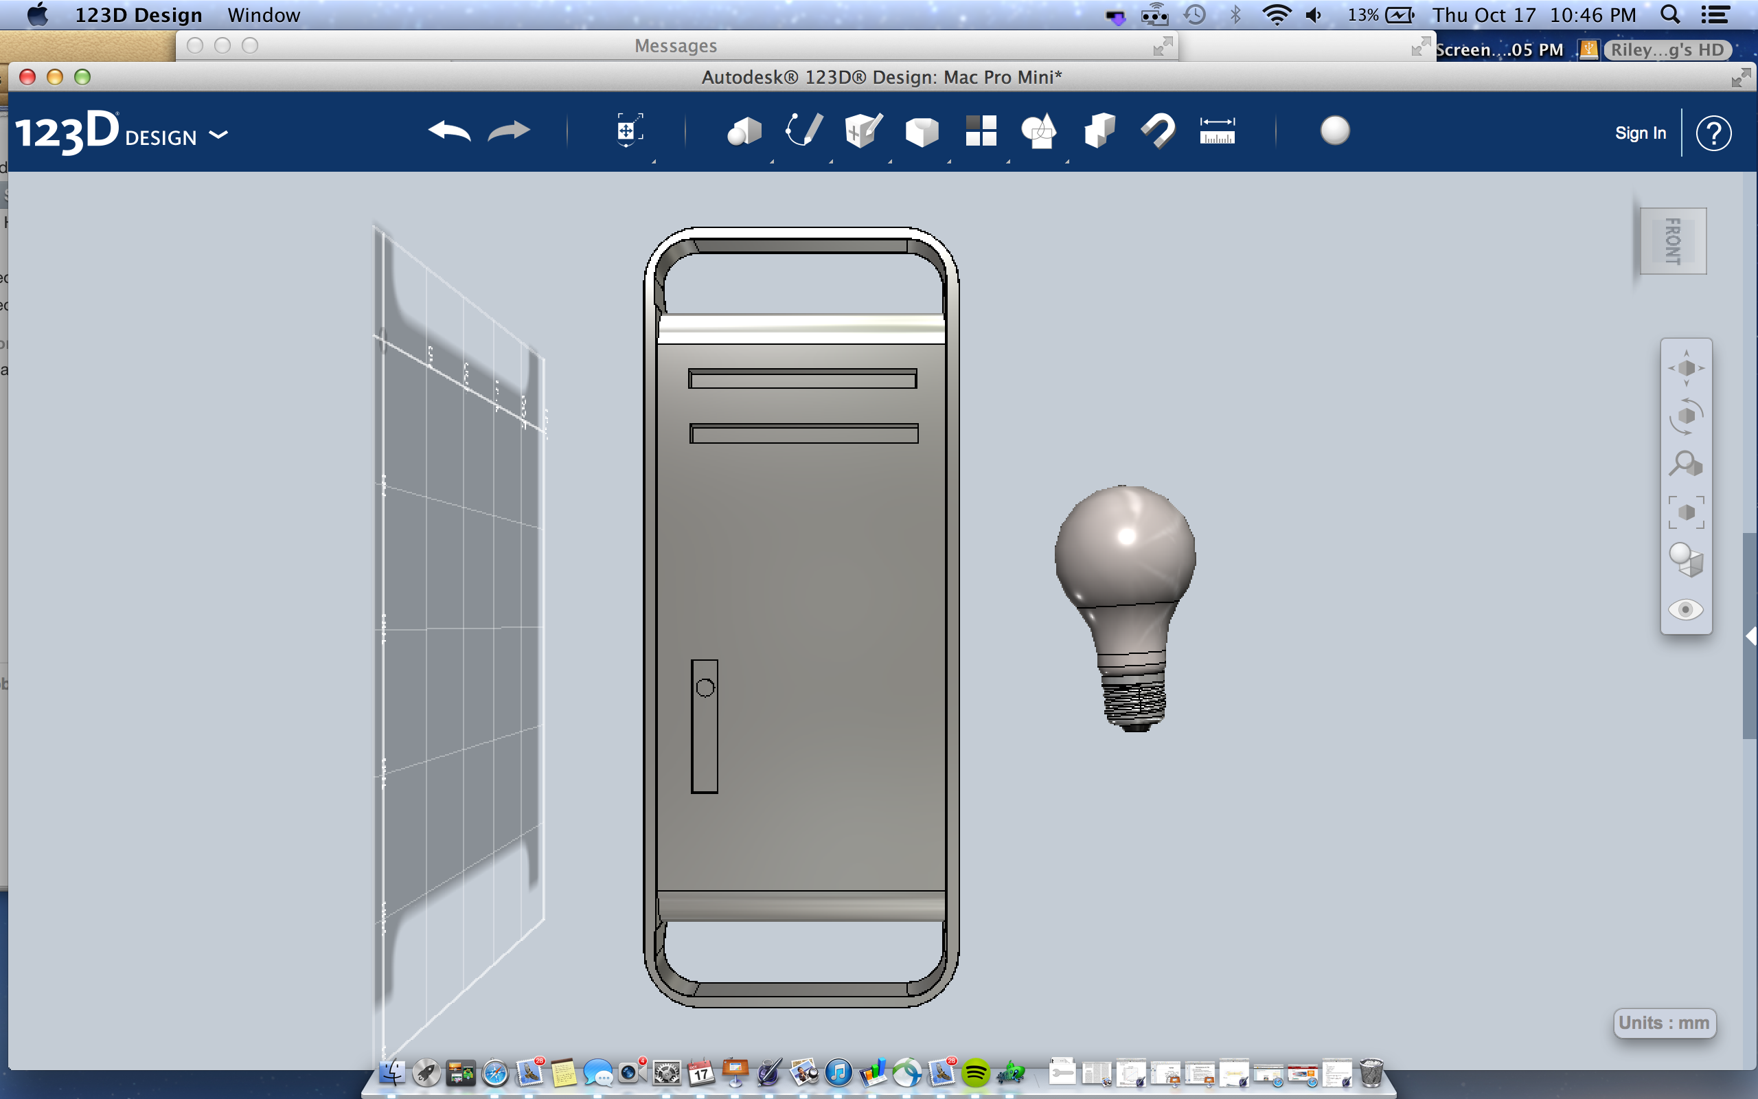The height and width of the screenshot is (1099, 1758).
Task: Select the Mac Pro tower model
Action: (801, 618)
